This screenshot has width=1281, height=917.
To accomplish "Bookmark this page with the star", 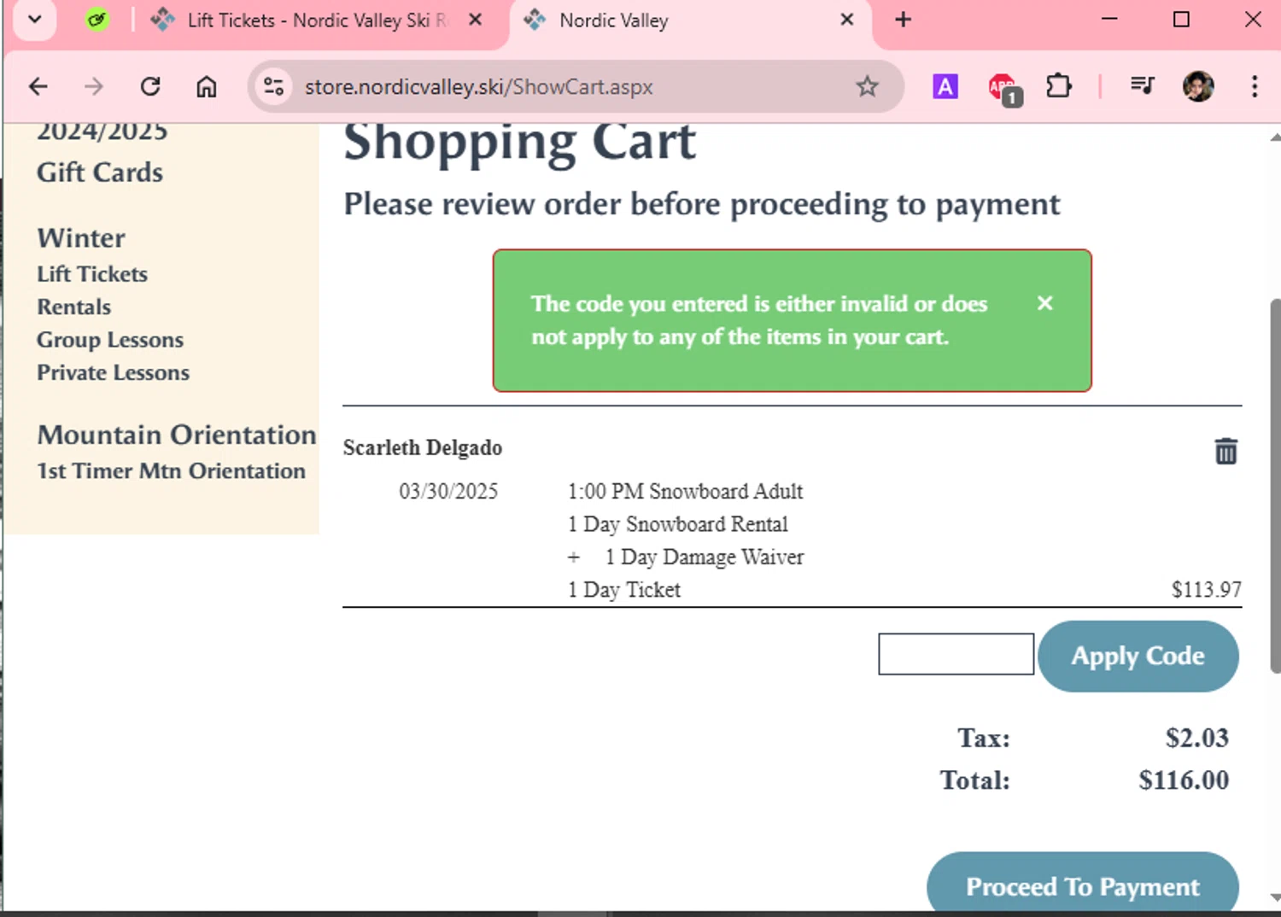I will coord(867,86).
